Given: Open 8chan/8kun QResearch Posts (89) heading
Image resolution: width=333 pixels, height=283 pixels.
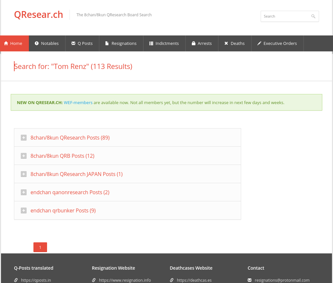Looking at the screenshot, I should (x=70, y=138).
